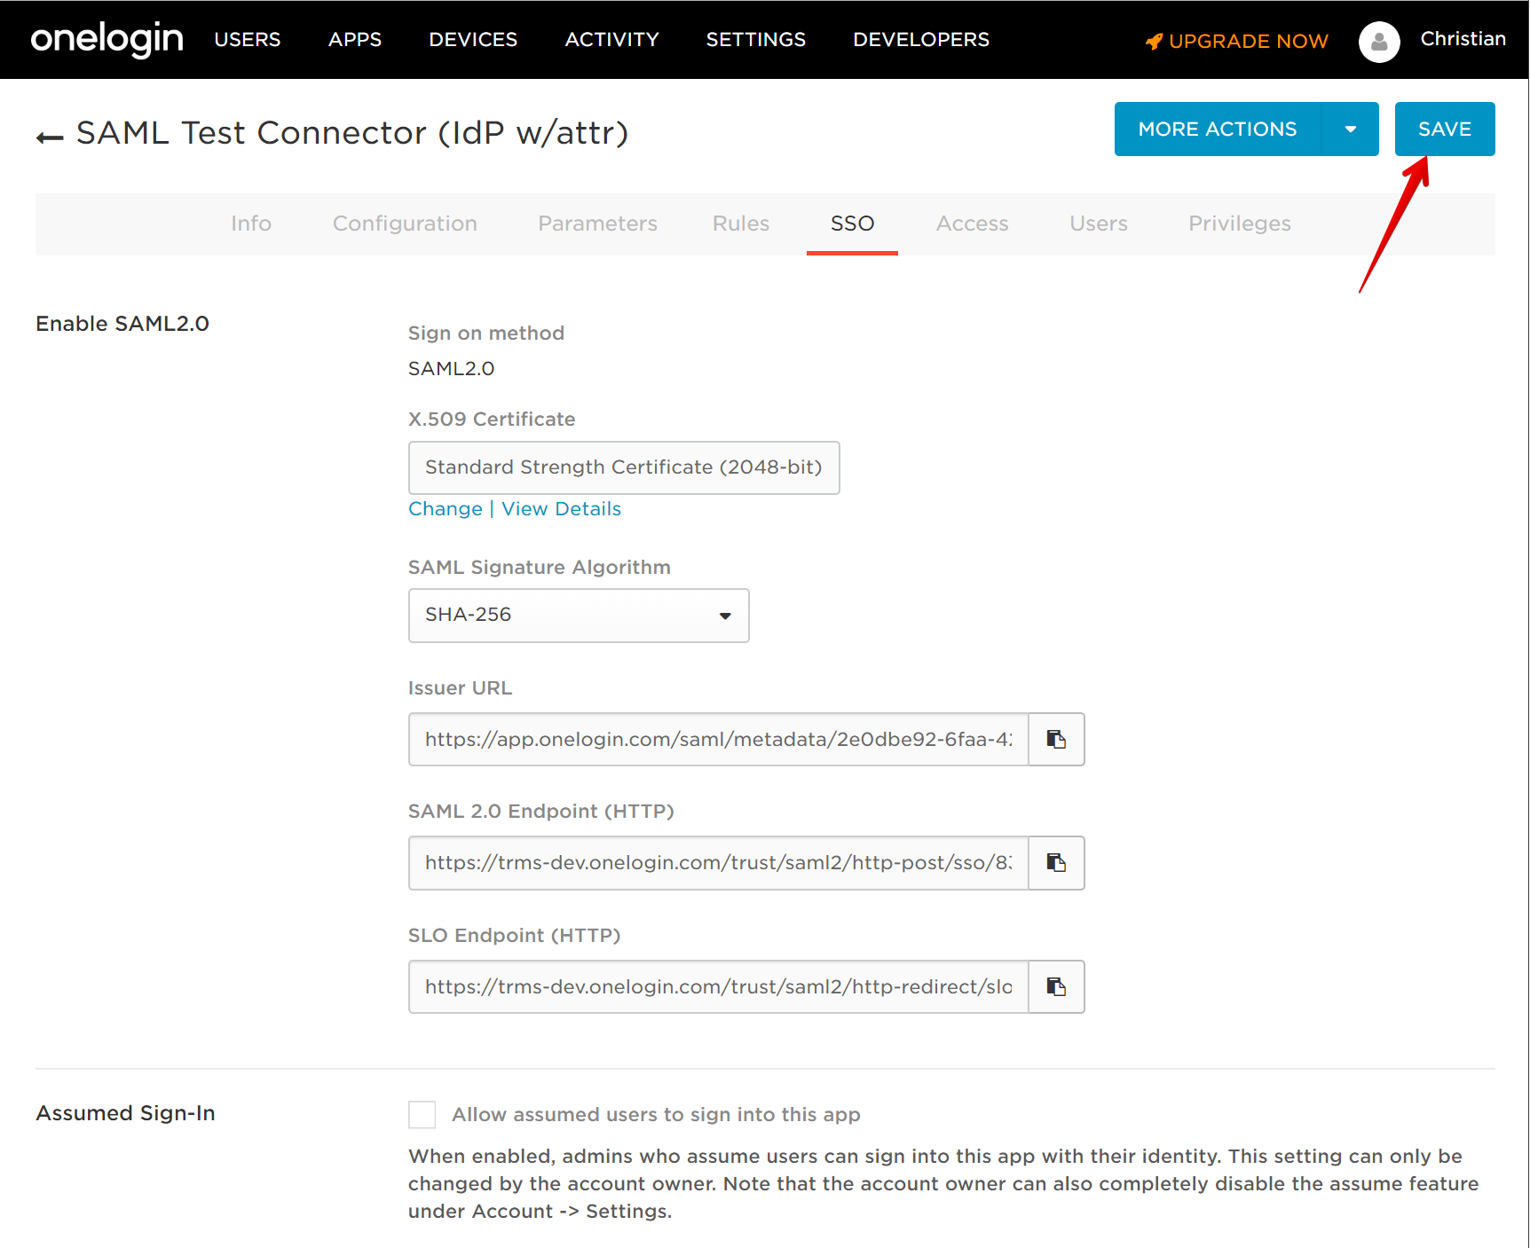Open the DEVELOPERS menu
Viewport: 1530px width, 1248px height.
point(920,39)
